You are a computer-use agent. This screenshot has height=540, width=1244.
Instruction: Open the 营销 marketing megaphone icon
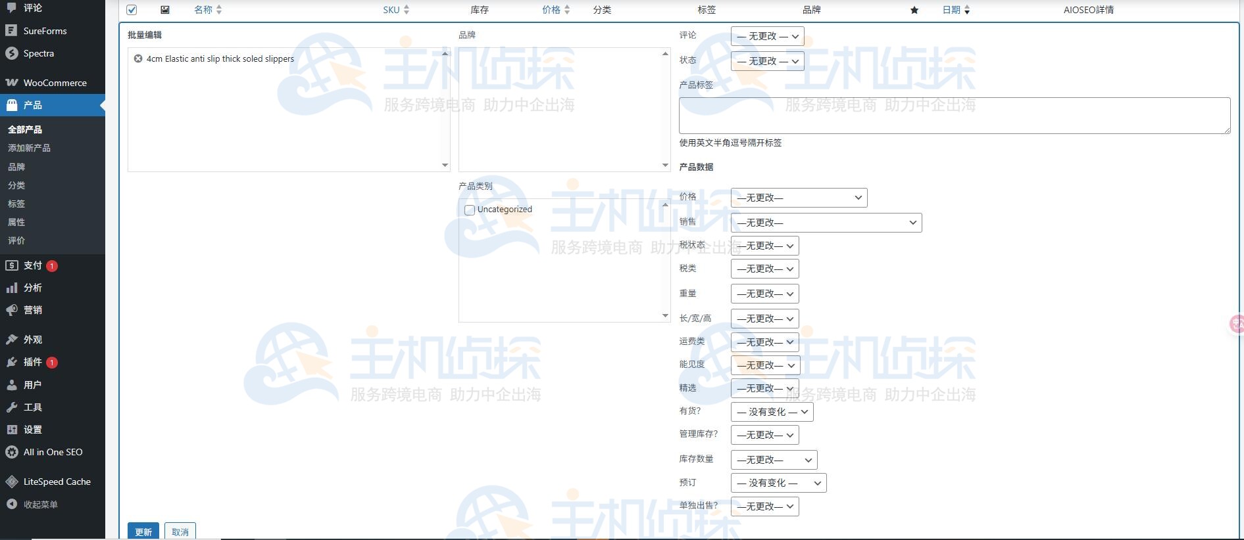[11, 310]
